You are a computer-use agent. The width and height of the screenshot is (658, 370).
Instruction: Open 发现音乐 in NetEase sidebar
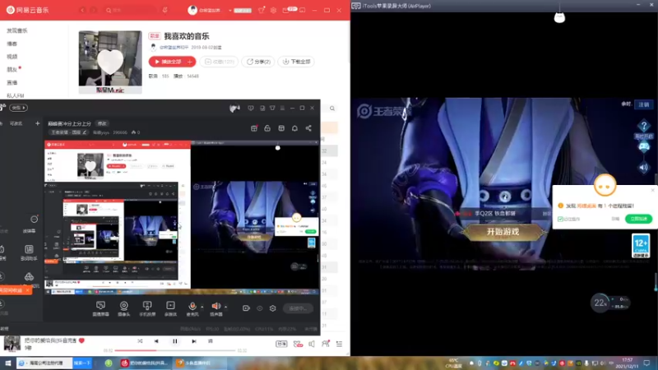point(17,30)
